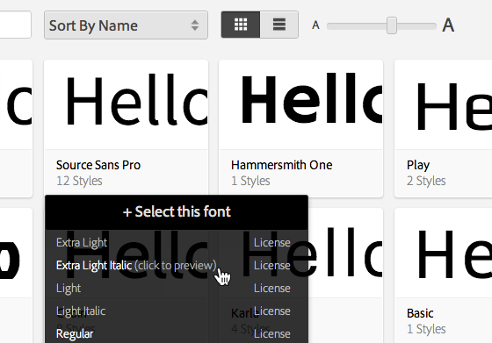Open License link for Regular
This screenshot has width=492, height=343.
271,334
